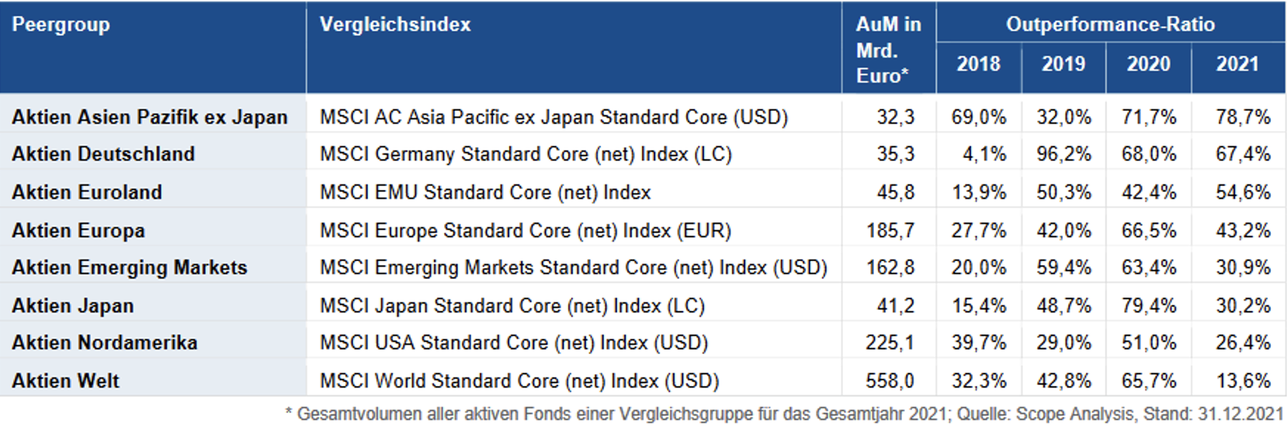
Task: Select the Aktien Asien Pazifik ex Japan row label
Action: pos(150,117)
